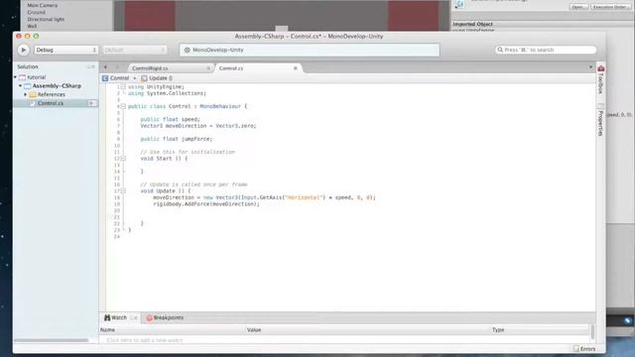Navigate back with the left arrow
635x357 pixels.
point(106,67)
